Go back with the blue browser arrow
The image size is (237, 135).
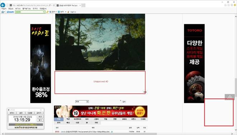[3, 5]
